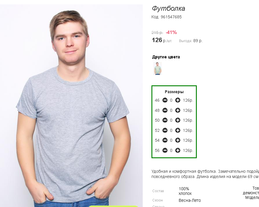This screenshot has width=259, height=207.
Task: Click the quantity field for size 46
Action: [171, 100]
